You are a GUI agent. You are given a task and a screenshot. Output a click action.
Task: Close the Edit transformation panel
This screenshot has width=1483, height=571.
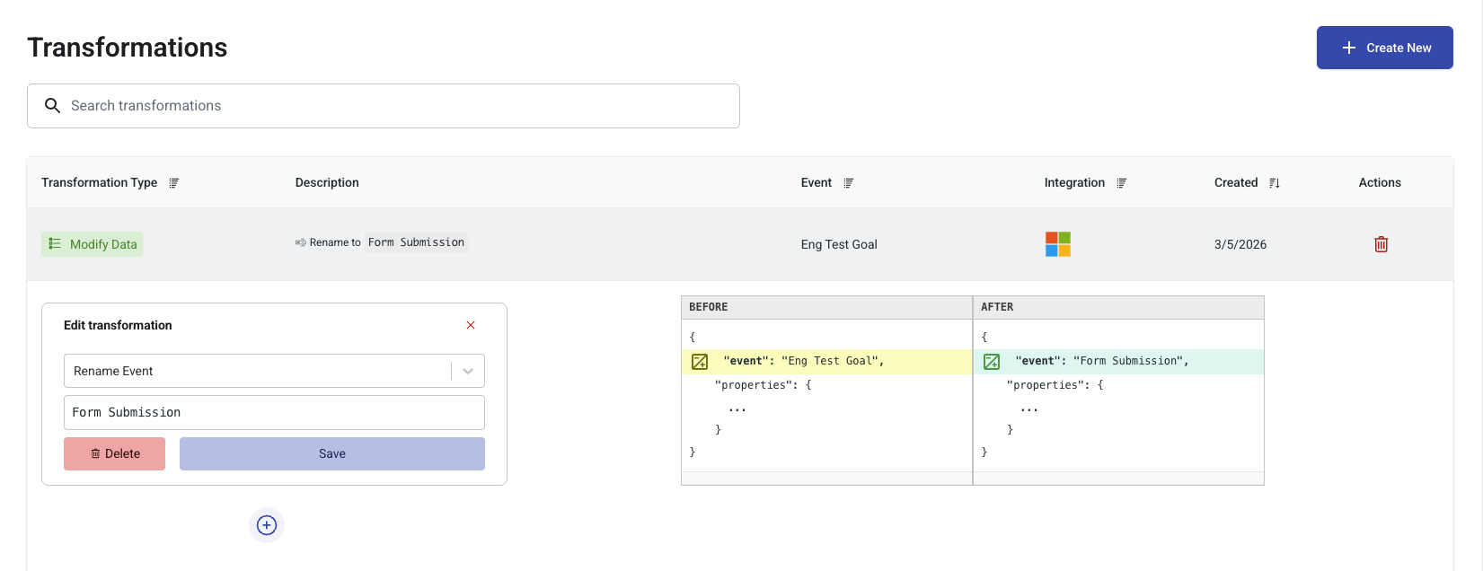point(471,325)
